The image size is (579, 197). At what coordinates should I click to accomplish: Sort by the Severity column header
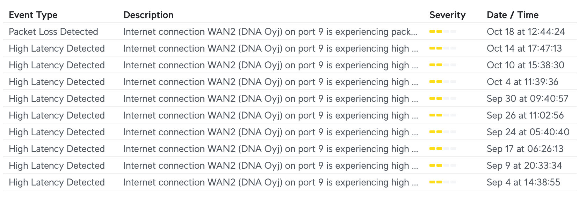pos(447,15)
